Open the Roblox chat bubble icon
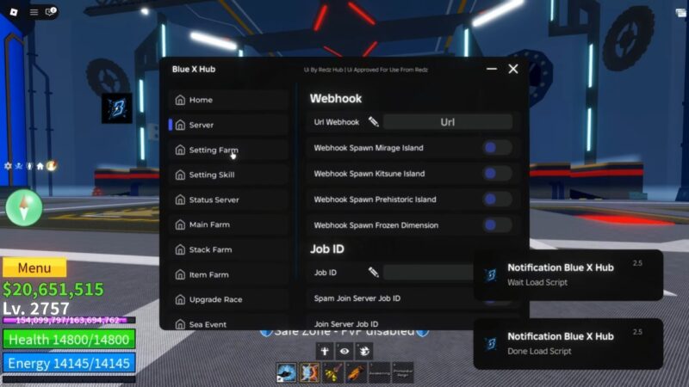The image size is (689, 387). click(x=51, y=11)
